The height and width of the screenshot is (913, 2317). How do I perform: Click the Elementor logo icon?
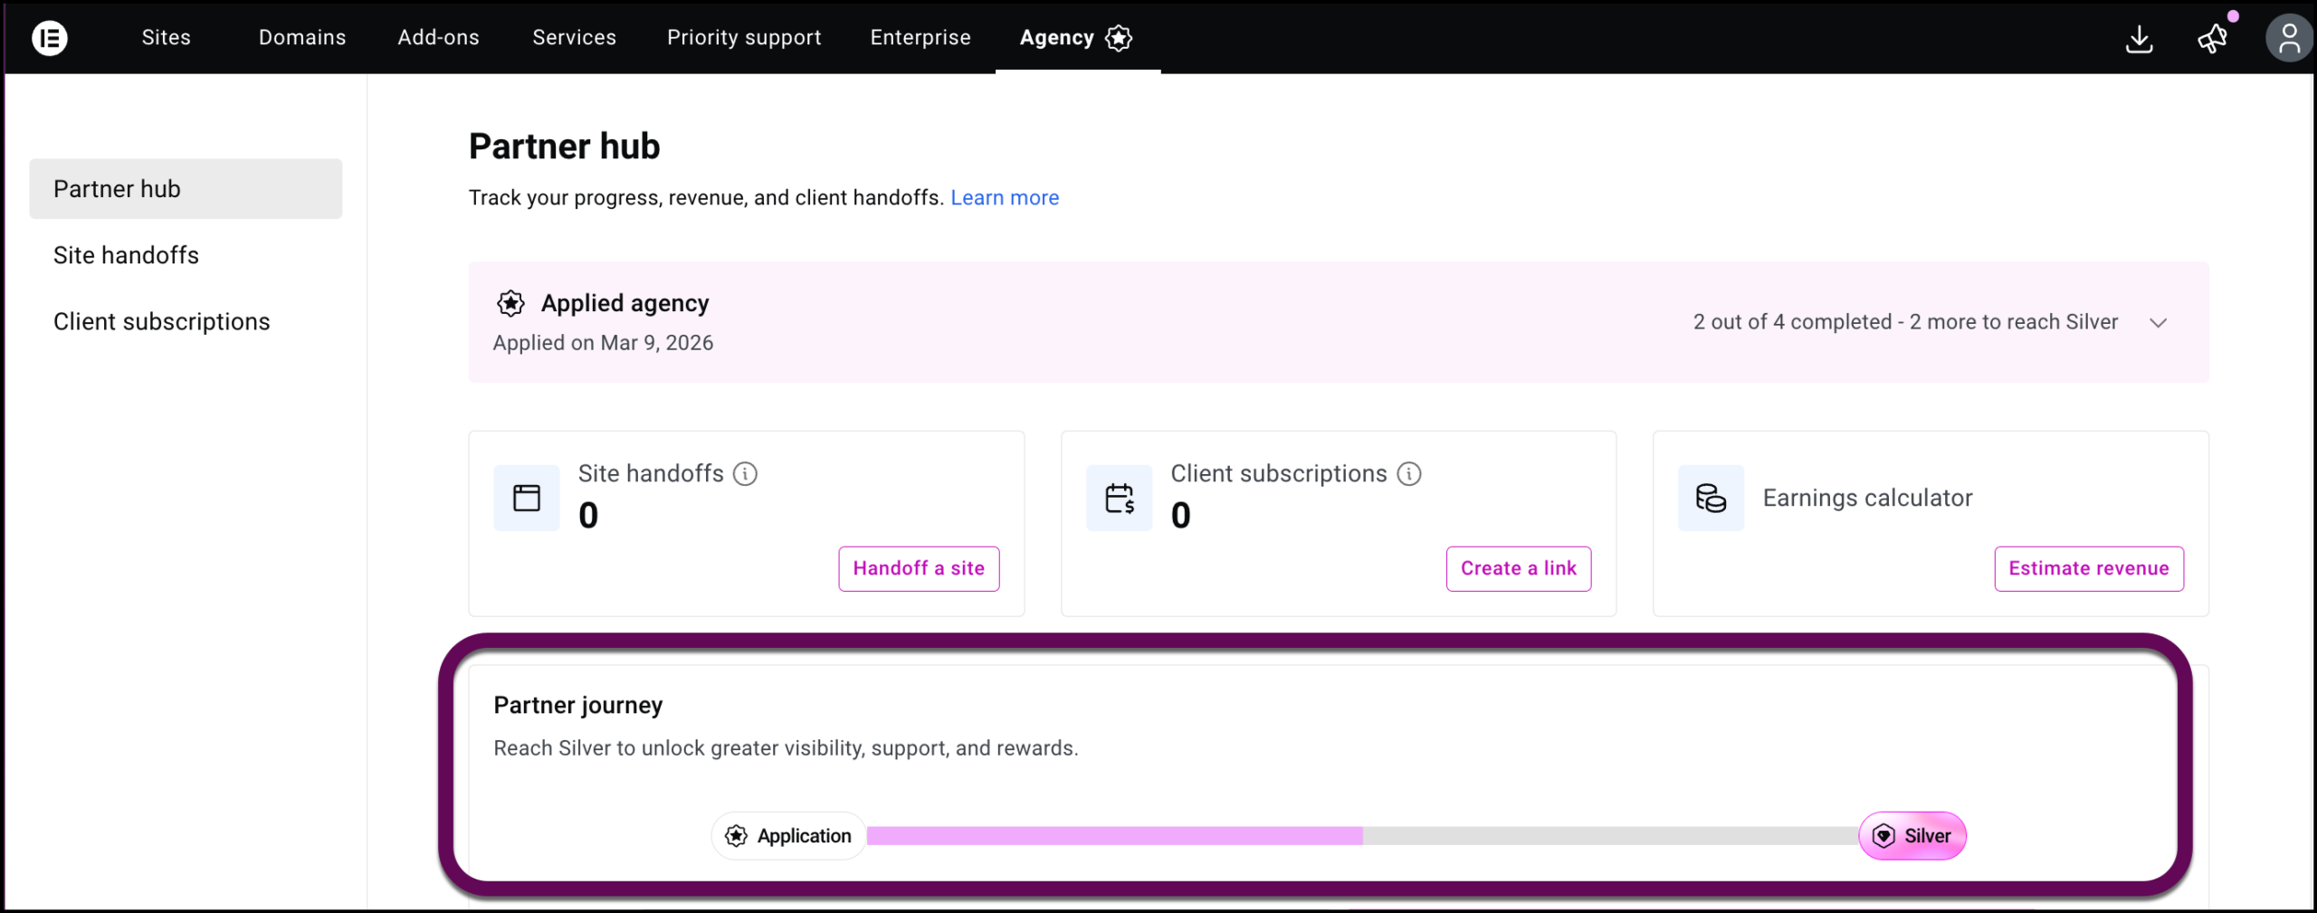point(50,38)
